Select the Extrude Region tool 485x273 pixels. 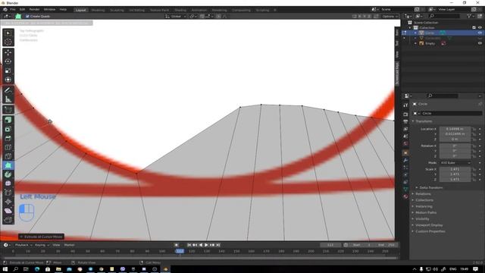click(x=8, y=120)
